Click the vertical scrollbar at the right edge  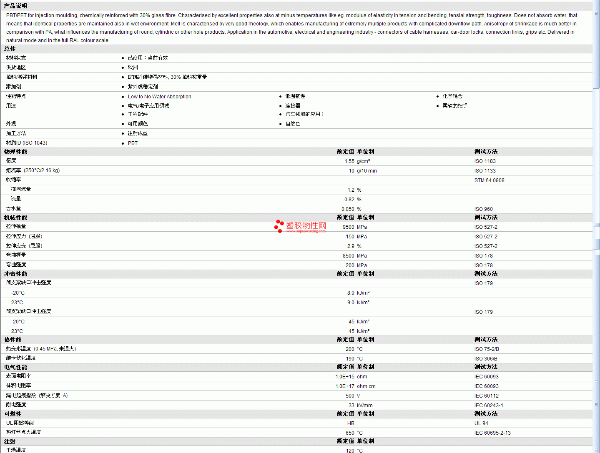pyautogui.click(x=596, y=226)
